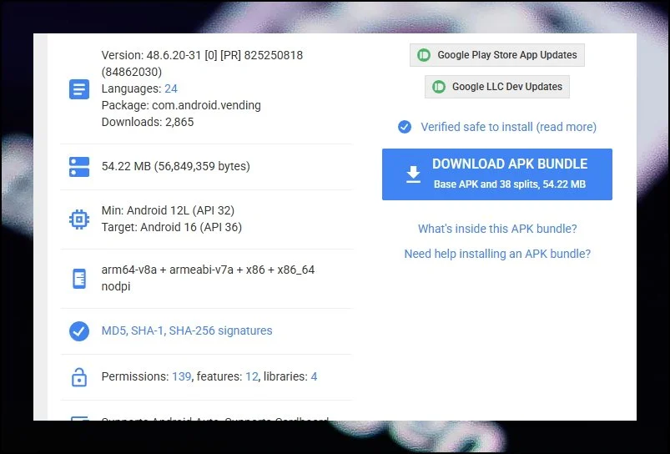Subscribe to Google Play Store App Updates
670x454 pixels.
click(497, 55)
